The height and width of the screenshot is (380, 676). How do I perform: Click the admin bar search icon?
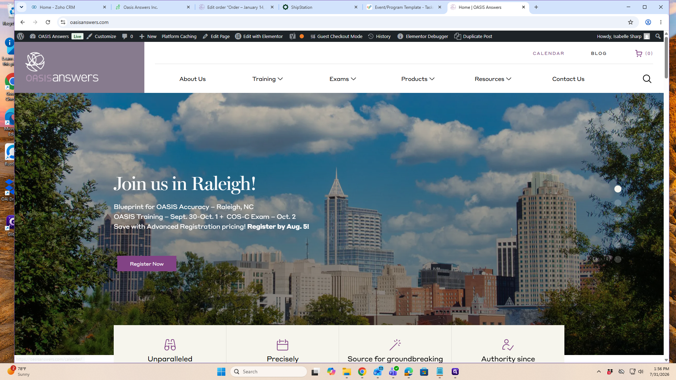658,36
